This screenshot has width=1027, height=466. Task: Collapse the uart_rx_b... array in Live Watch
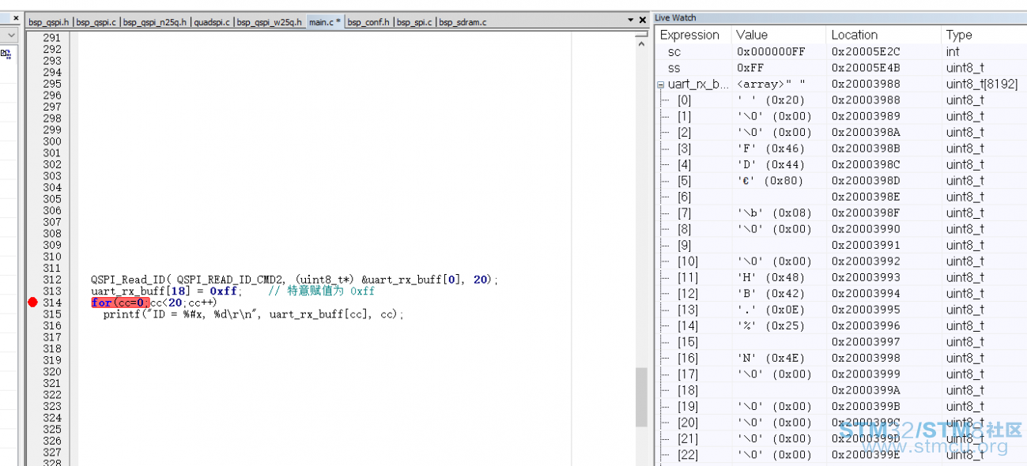click(x=660, y=84)
